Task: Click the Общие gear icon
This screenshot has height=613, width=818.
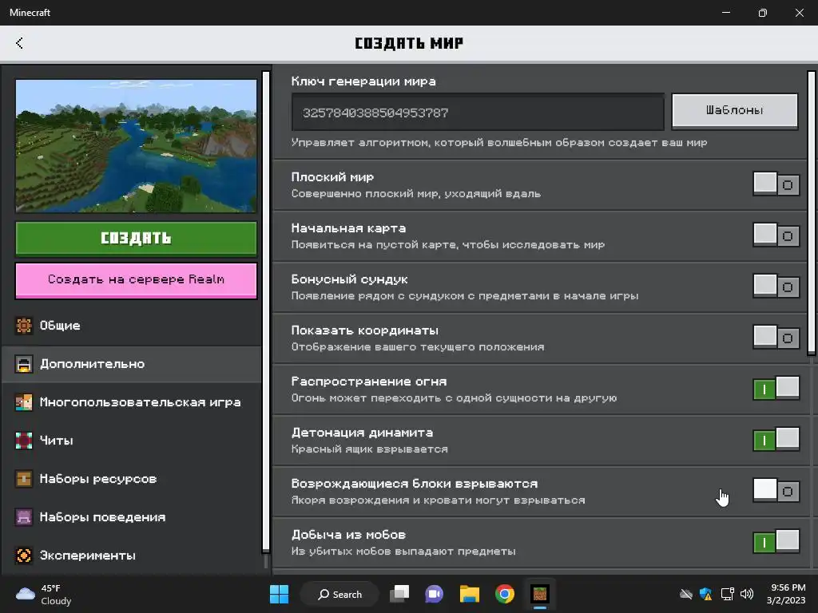Action: click(23, 326)
